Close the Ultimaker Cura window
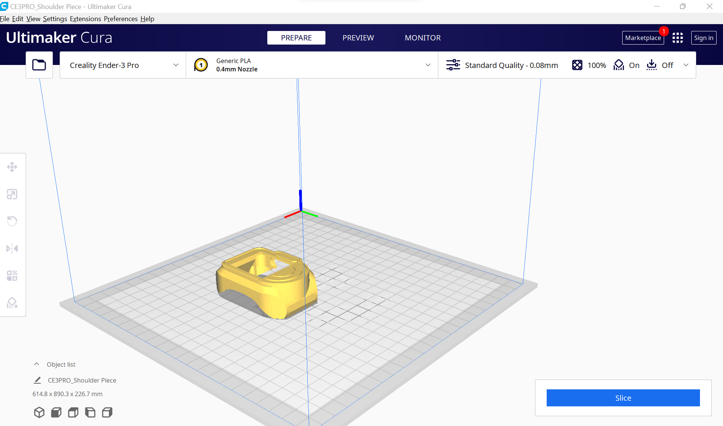This screenshot has height=426, width=723. click(709, 6)
